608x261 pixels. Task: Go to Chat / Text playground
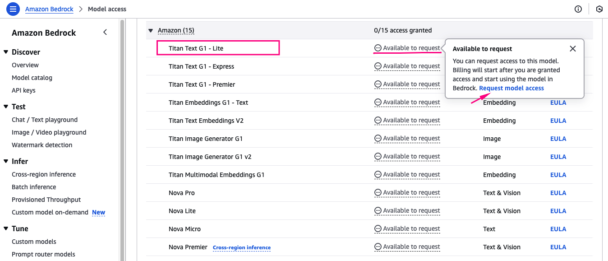click(x=45, y=120)
